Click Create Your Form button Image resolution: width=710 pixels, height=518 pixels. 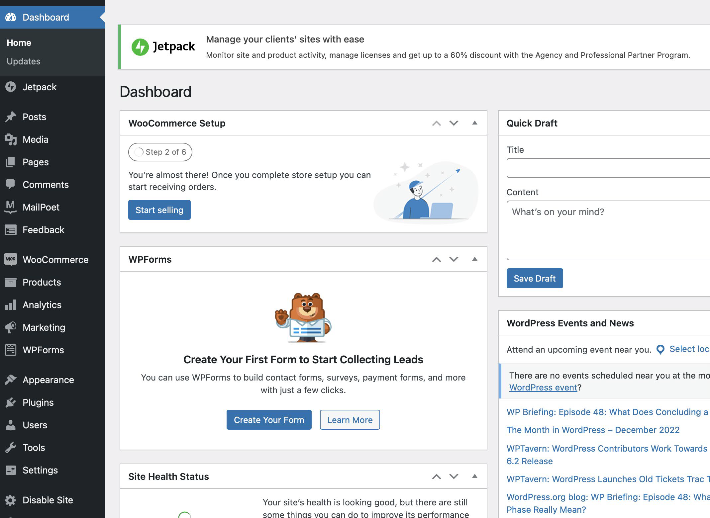click(x=269, y=420)
